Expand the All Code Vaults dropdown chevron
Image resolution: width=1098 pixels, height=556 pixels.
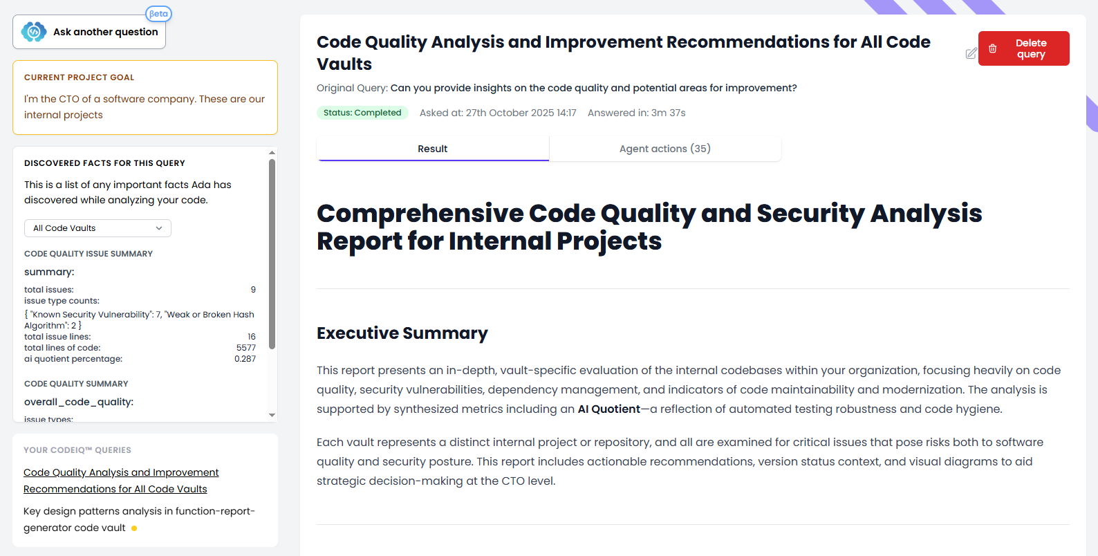[x=159, y=228]
